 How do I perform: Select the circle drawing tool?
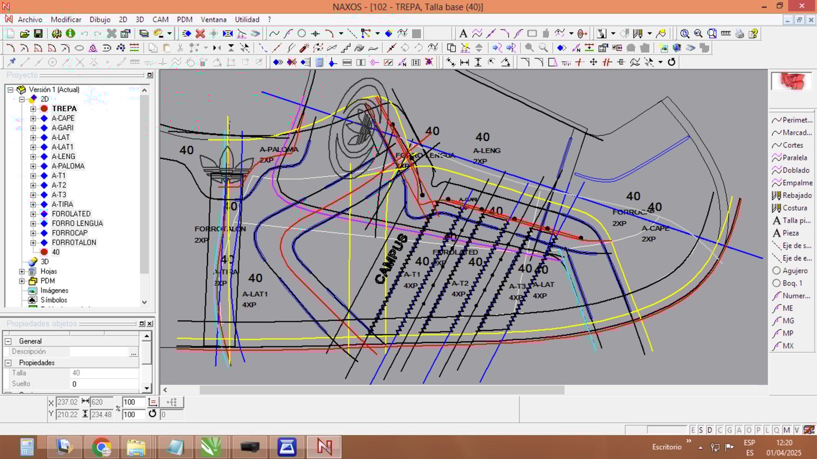coord(302,34)
